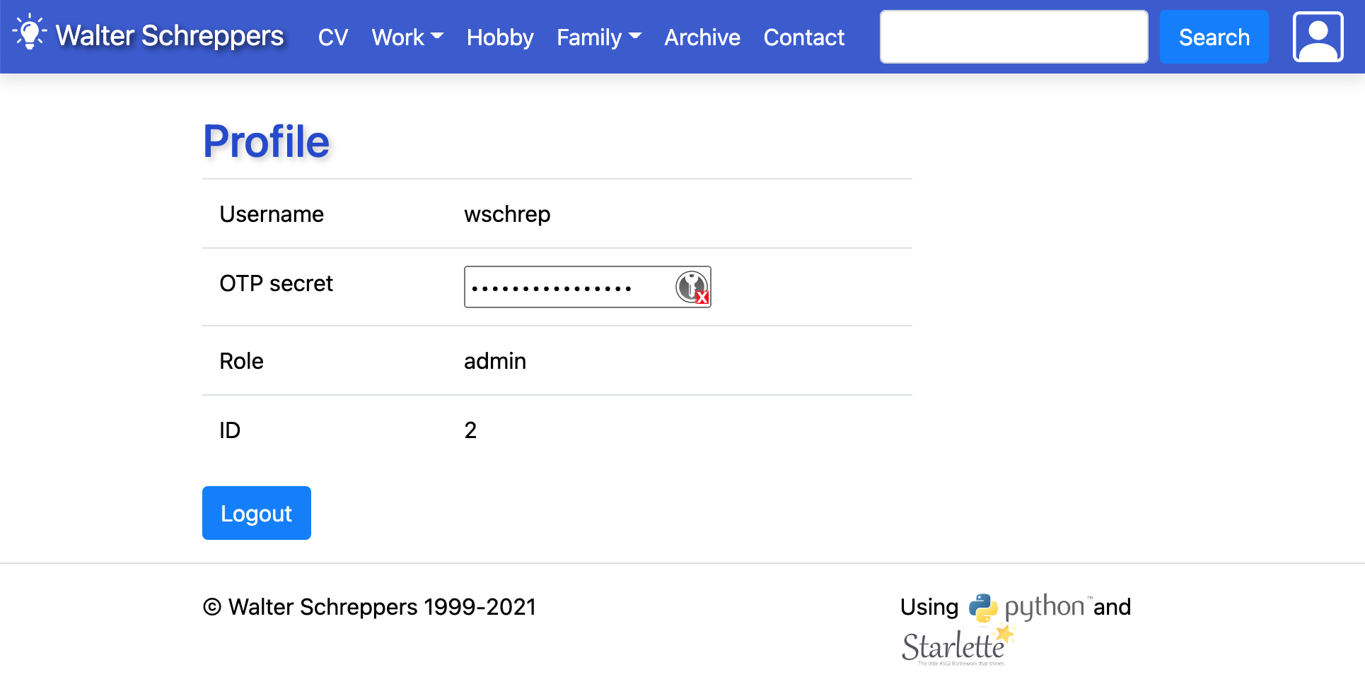Open the CV page
The height and width of the screenshot is (684, 1365).
pos(332,37)
